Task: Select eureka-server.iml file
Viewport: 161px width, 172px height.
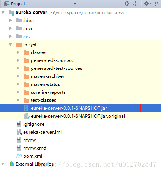Action: click(42, 132)
